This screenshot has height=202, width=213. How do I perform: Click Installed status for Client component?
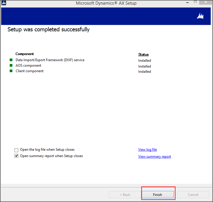(145, 72)
